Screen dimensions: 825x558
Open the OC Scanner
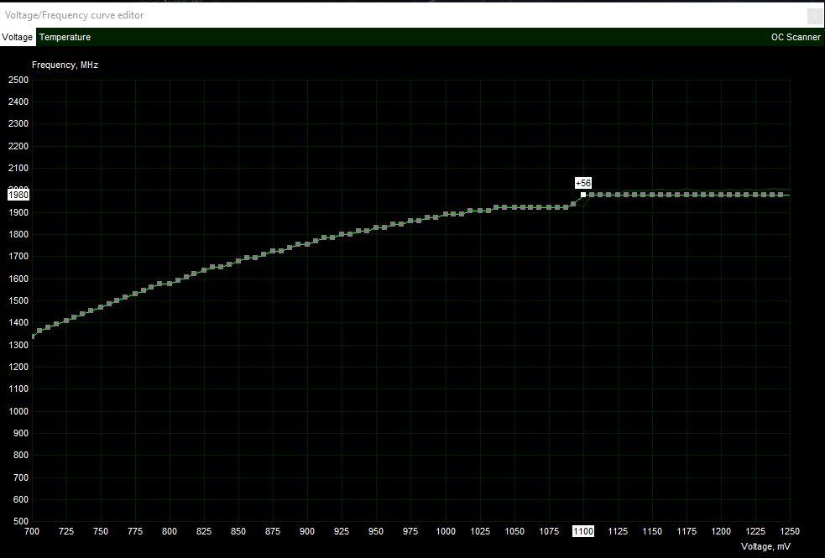click(x=796, y=38)
